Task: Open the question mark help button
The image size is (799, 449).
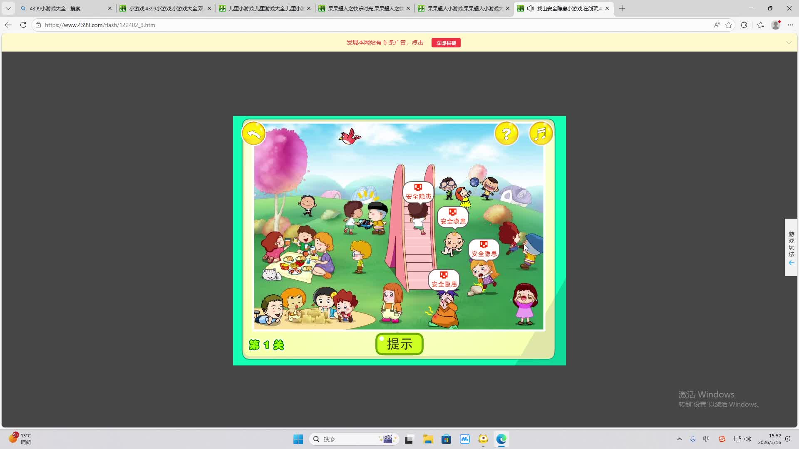Action: pyautogui.click(x=506, y=134)
